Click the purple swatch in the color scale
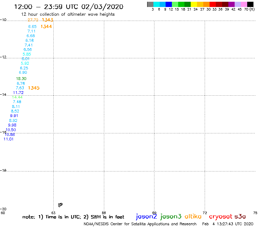The width and height of the screenshot is (258, 227). (x=232, y=4)
